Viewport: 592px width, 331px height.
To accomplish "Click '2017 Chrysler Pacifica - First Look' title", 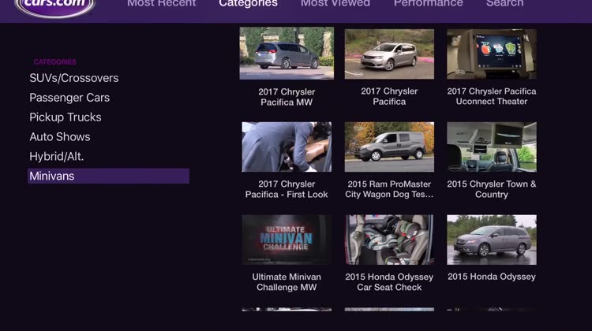I will [287, 189].
